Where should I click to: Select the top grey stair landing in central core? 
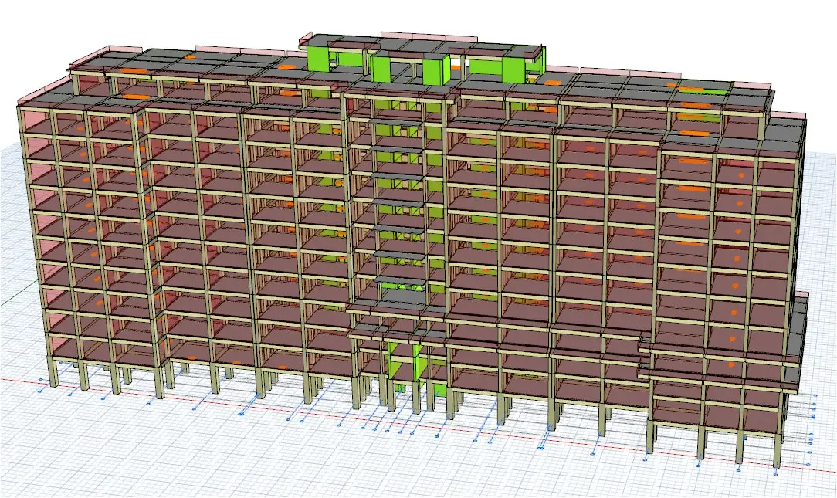(398, 121)
